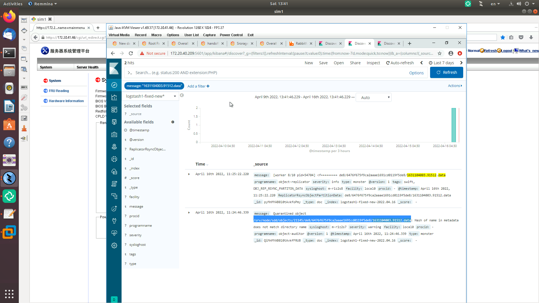Image resolution: width=539 pixels, height=303 pixels.
Task: Click the blue Refresh button
Action: (x=446, y=72)
